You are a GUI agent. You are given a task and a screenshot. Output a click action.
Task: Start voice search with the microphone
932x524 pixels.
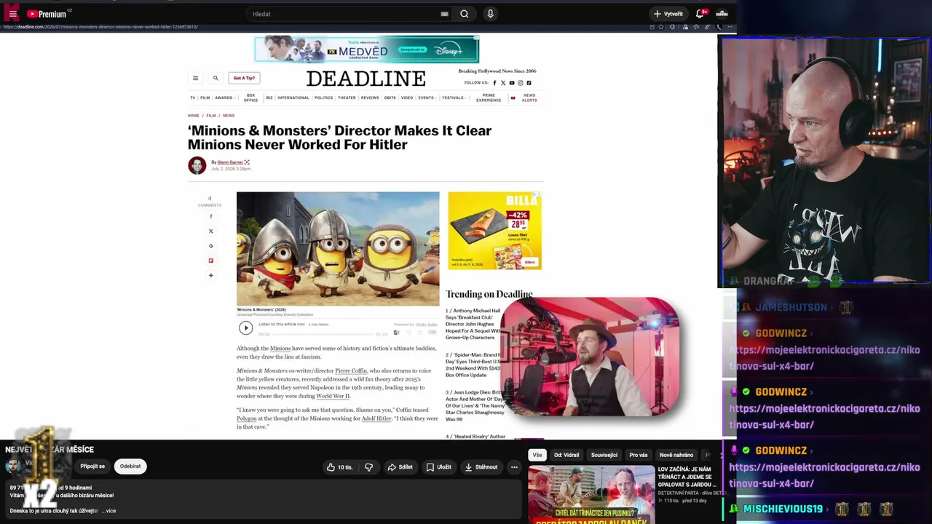[x=490, y=14]
